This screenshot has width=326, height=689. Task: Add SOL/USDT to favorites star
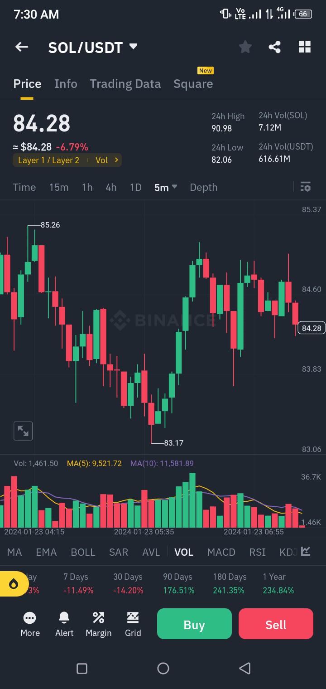click(245, 47)
